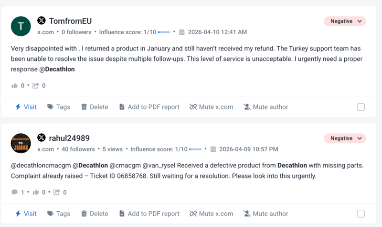Image resolution: width=382 pixels, height=227 pixels.
Task: Open rahul24989's profile avatar
Action: [x=21, y=143]
